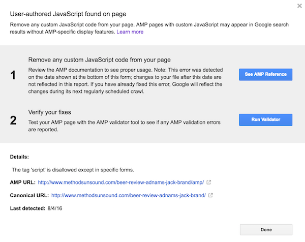The width and height of the screenshot is (305, 242).
Task: Open the Learn more link
Action: coord(130,32)
